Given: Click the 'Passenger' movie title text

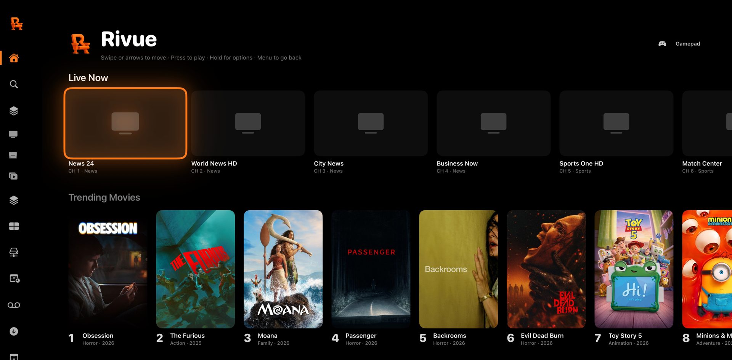Looking at the screenshot, I should (x=361, y=336).
